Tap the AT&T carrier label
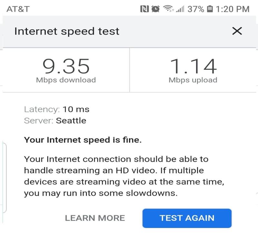This screenshot has width=258, height=243. coord(18,9)
